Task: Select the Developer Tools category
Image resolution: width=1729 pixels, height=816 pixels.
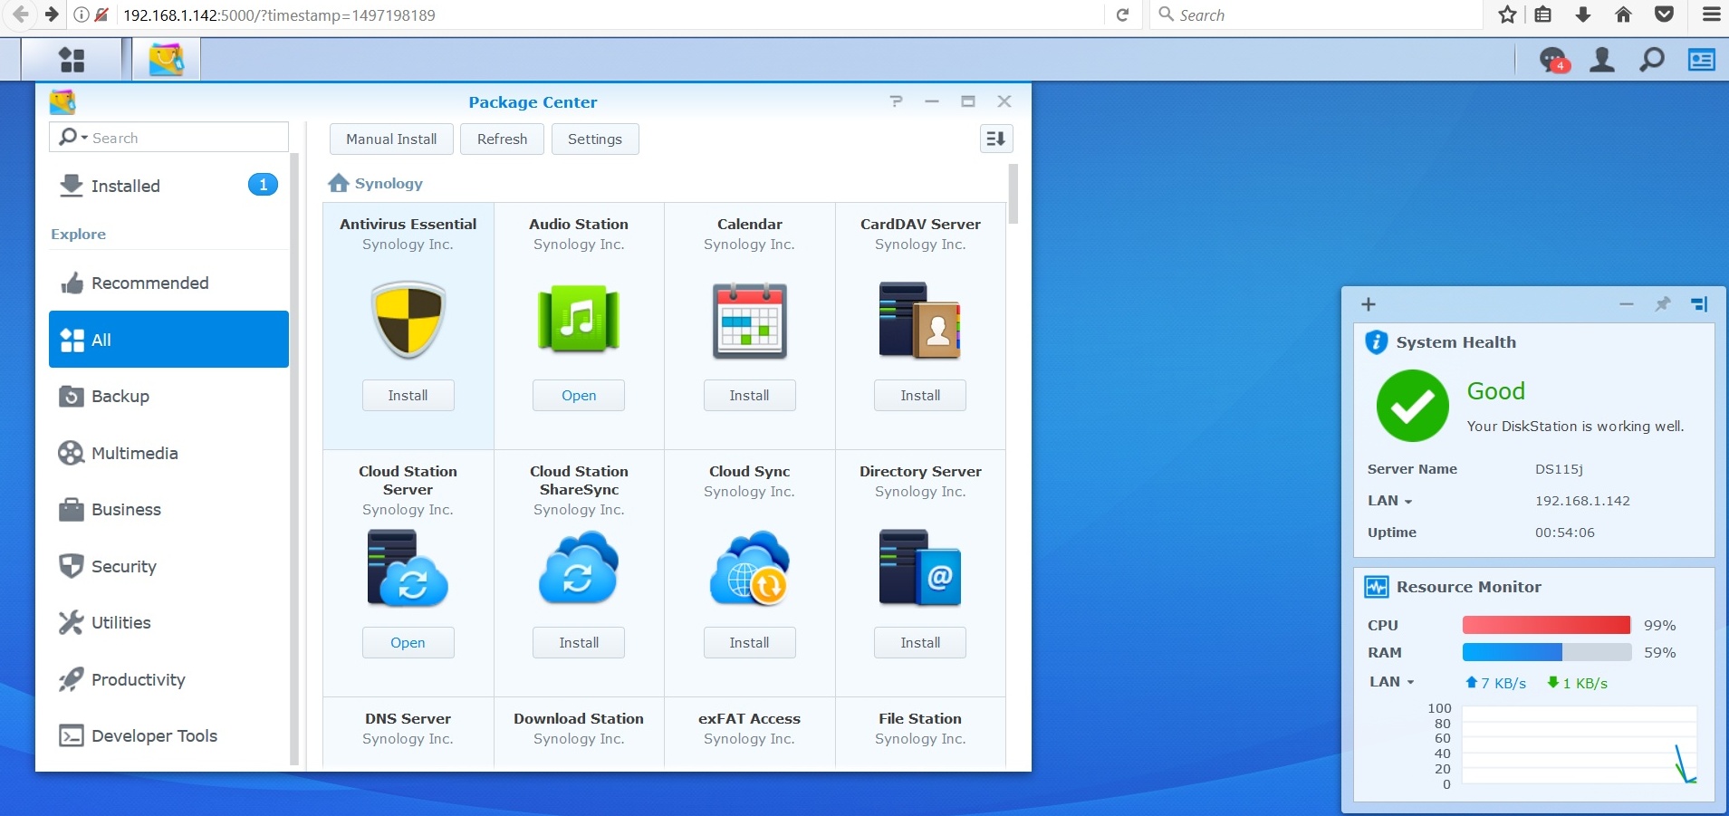Action: click(168, 736)
